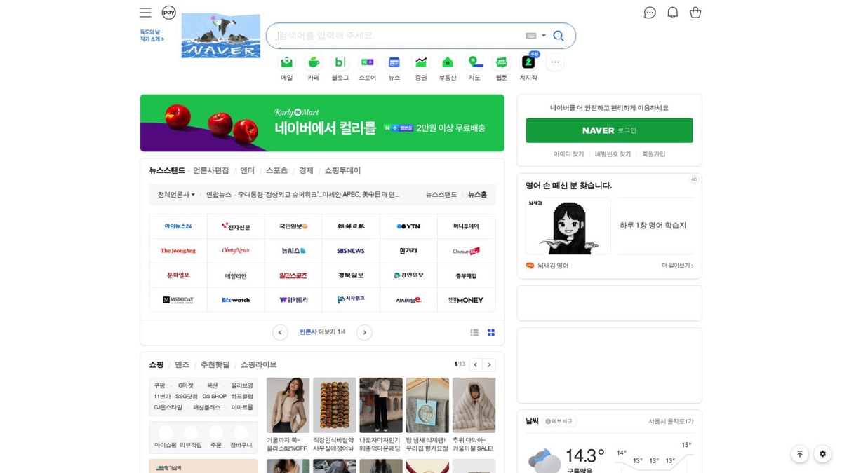Image resolution: width=842 pixels, height=473 pixels.
Task: Select the 카페 (Cafe) icon
Action: (314, 63)
